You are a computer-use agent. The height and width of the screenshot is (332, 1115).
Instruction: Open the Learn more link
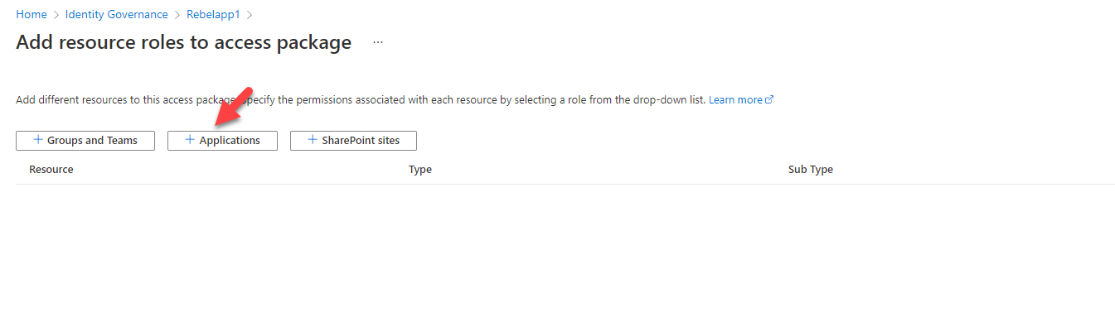click(x=735, y=99)
